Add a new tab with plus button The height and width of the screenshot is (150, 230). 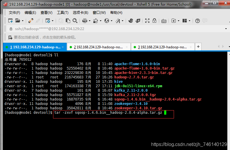(x=198, y=47)
